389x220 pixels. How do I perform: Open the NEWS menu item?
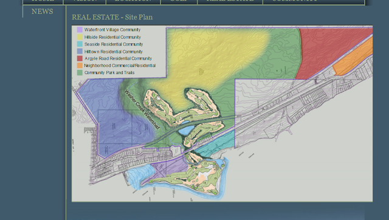coord(42,12)
